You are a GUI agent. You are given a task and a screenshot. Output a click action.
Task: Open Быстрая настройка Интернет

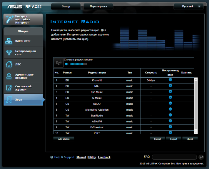23,19
